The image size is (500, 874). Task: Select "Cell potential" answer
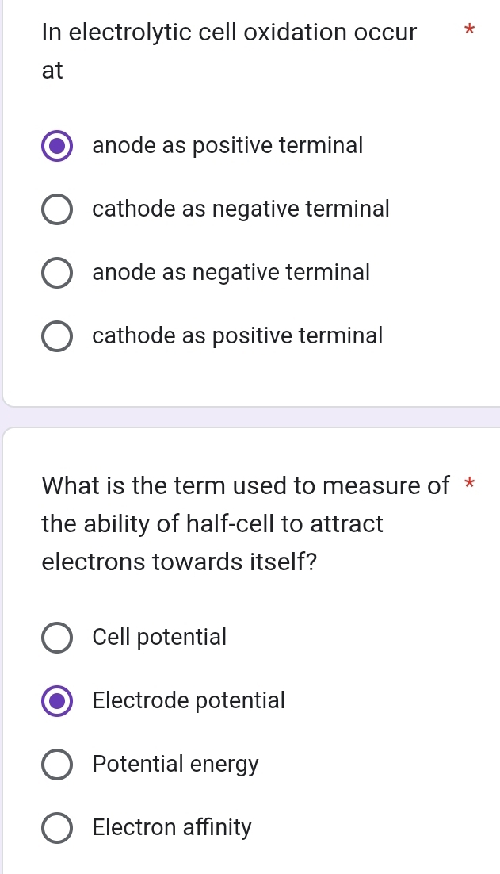tap(57, 638)
